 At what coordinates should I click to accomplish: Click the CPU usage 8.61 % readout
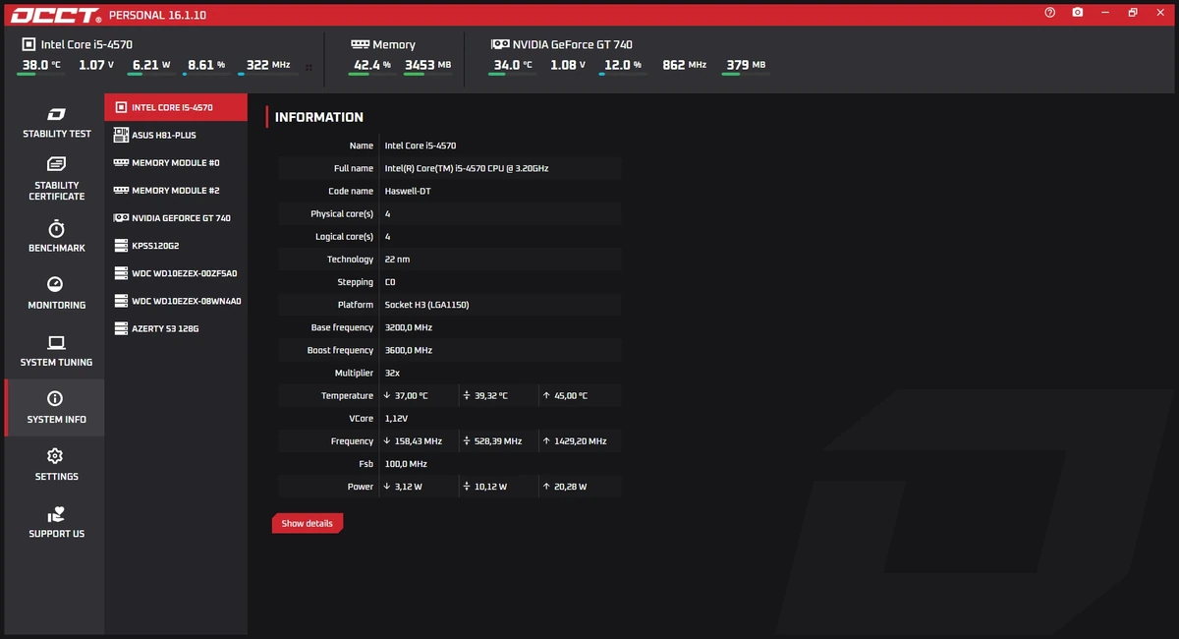[x=206, y=65]
